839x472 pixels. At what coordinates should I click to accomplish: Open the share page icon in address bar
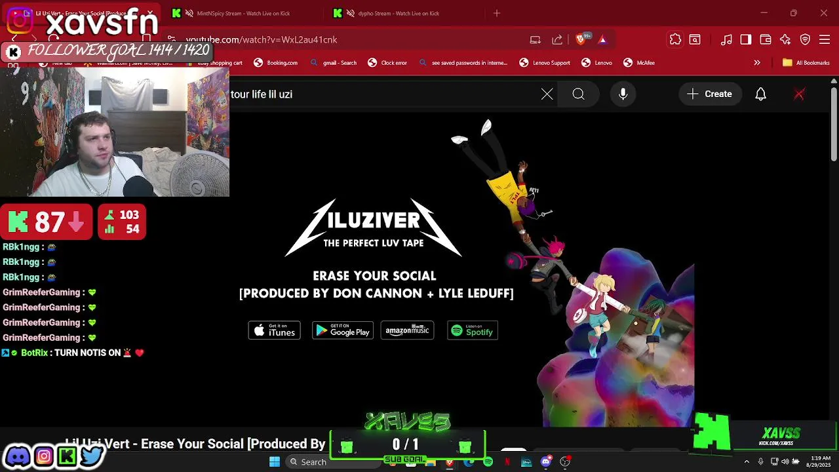557,39
